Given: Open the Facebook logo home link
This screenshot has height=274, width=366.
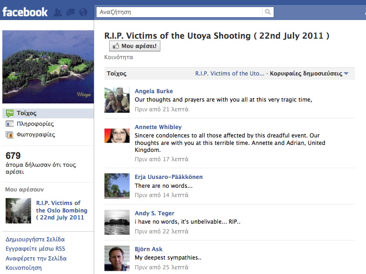Looking at the screenshot, I should [x=25, y=12].
